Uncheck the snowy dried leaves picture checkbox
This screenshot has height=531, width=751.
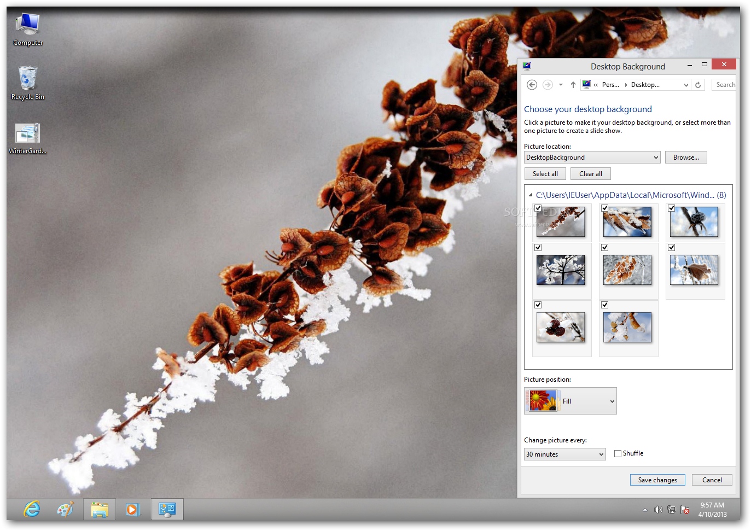[x=605, y=208]
